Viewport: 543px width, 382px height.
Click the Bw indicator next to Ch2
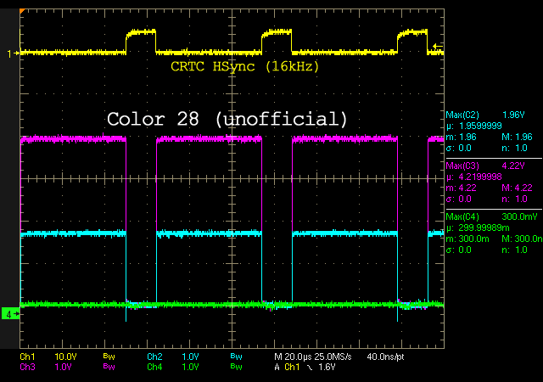click(236, 357)
